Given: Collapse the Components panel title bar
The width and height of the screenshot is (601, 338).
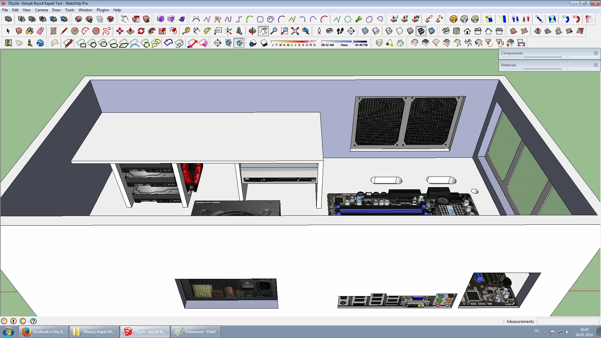Looking at the screenshot, I should tap(546, 53).
